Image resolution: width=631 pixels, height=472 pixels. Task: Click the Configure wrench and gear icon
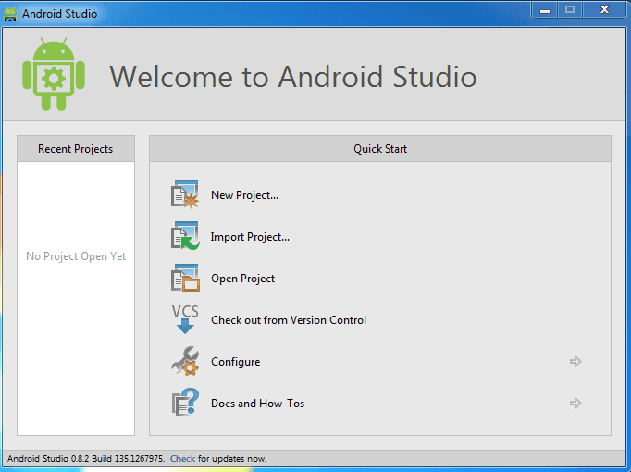(x=185, y=361)
